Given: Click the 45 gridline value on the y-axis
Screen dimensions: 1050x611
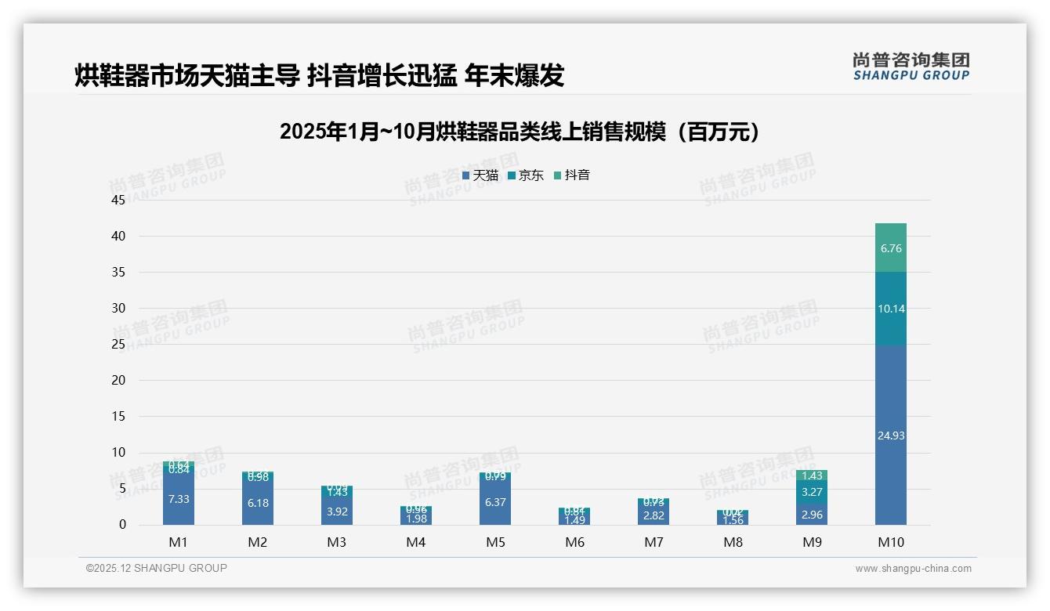Looking at the screenshot, I should [117, 200].
